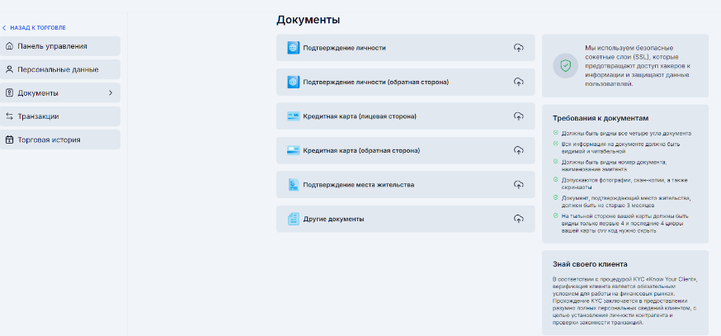Click card icon beside Кредитная карта (обратная сторона)
Image resolution: width=721 pixels, height=336 pixels.
click(x=294, y=150)
